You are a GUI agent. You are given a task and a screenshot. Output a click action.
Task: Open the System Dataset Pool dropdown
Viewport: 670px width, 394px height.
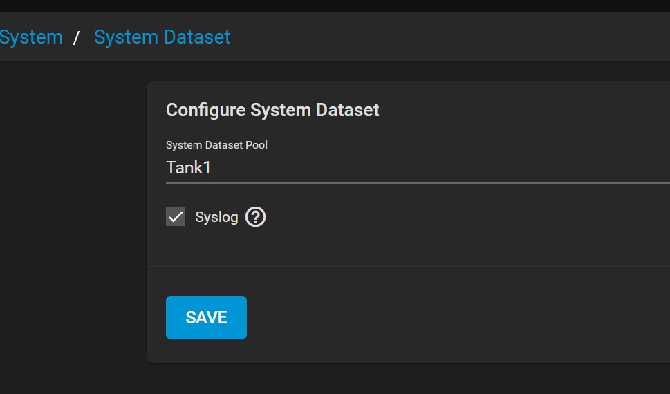(x=415, y=167)
